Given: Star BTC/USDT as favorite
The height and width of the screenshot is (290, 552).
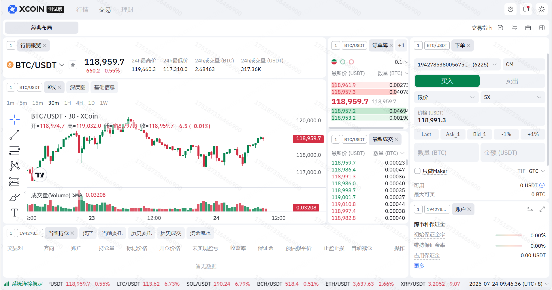Looking at the screenshot, I should [x=73, y=65].
